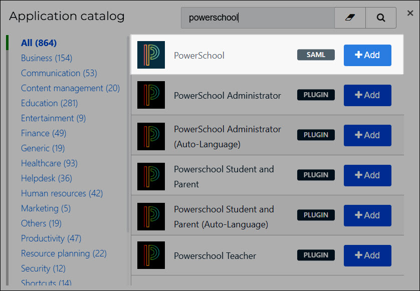Filter by Resource planning (22) category
This screenshot has width=420, height=291.
coord(64,253)
